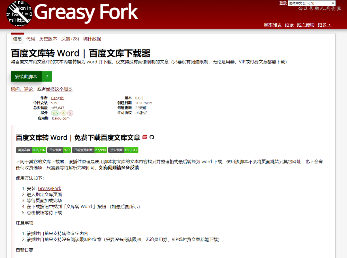
Task: Click the 举报这个脚本 link
Action: [59, 89]
